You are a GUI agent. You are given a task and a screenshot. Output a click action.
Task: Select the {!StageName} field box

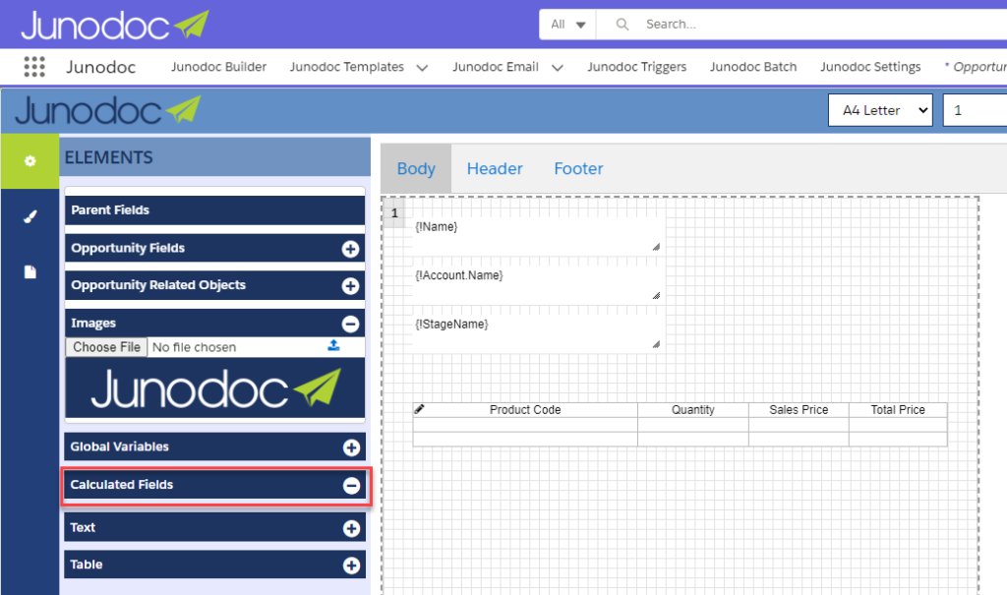coord(538,332)
